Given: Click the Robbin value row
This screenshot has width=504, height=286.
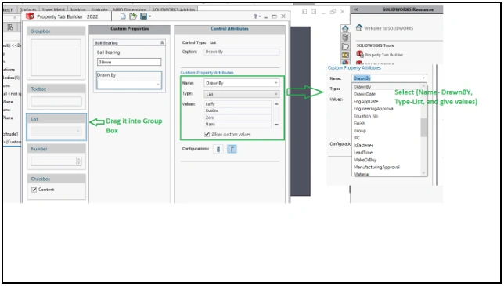Looking at the screenshot, I should click(238, 110).
